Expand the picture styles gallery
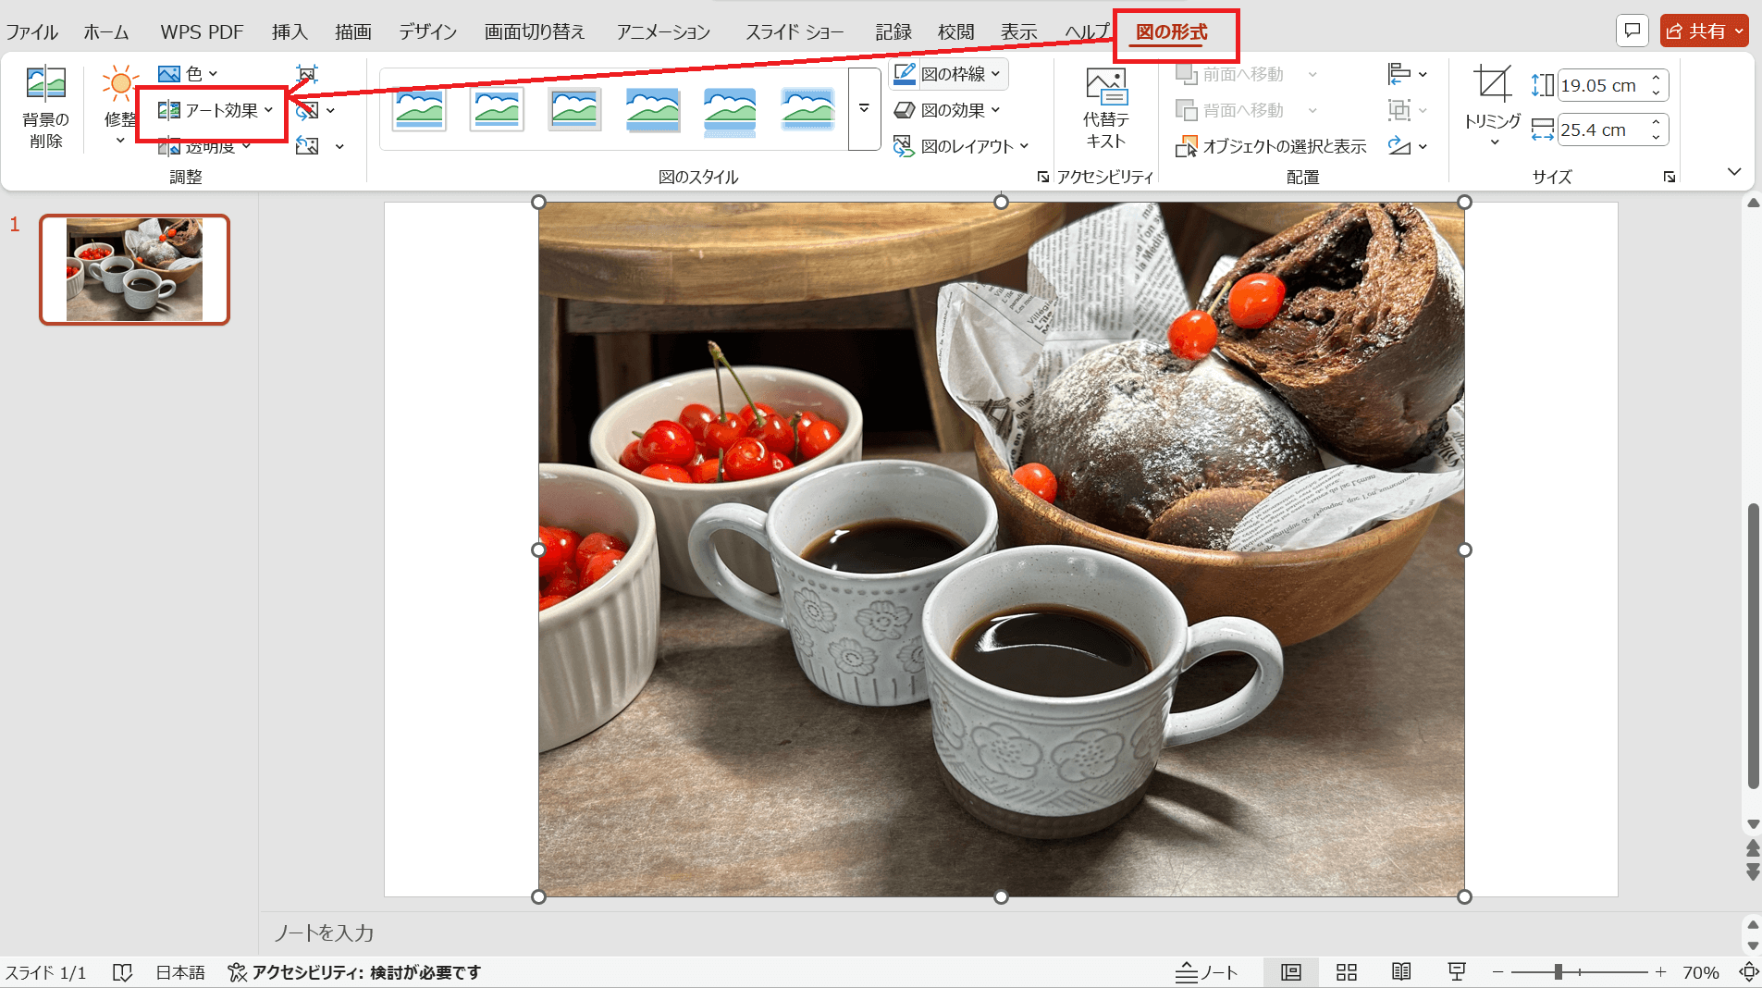 click(x=864, y=109)
